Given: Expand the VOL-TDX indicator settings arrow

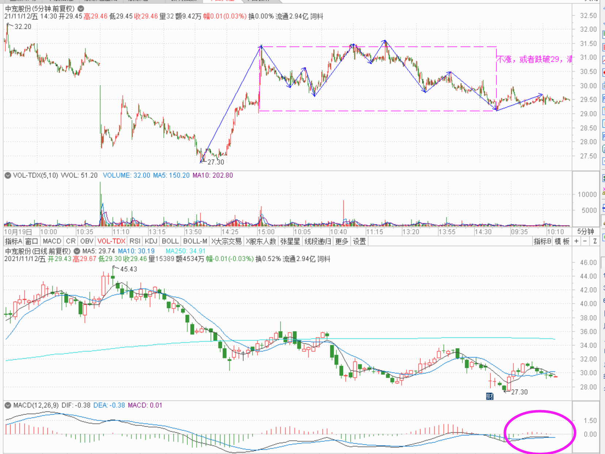Looking at the screenshot, I should pyautogui.click(x=8, y=176).
